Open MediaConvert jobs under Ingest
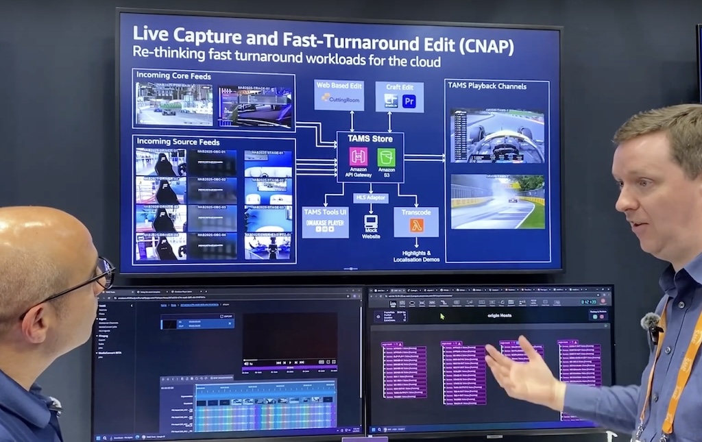702x442 pixels. point(108,327)
